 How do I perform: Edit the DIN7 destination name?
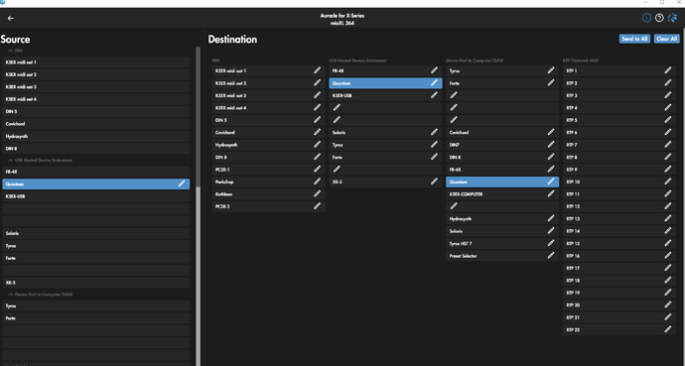551,145
